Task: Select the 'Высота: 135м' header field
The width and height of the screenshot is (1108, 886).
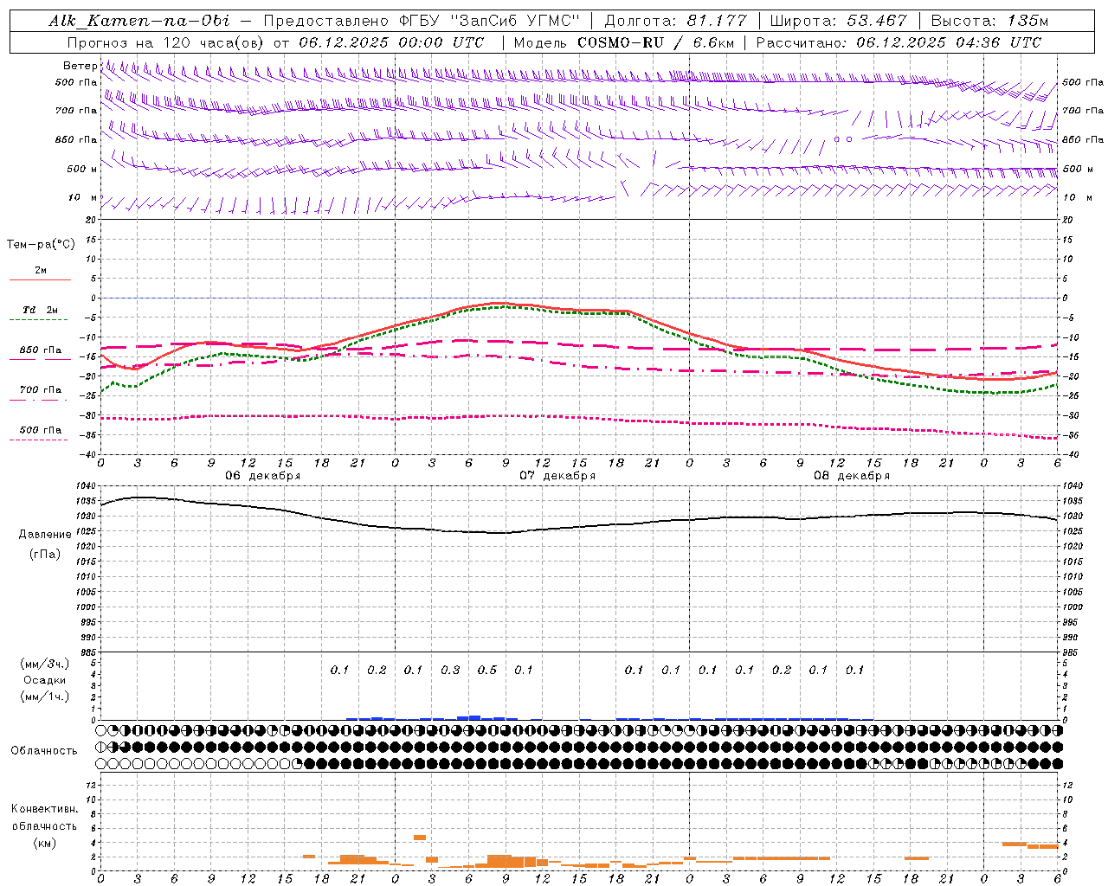Action: (x=989, y=21)
